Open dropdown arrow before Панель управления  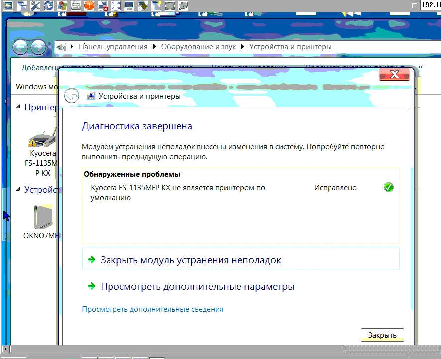click(72, 47)
